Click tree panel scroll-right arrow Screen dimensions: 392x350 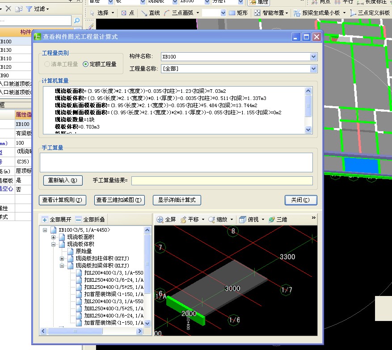pyautogui.click(x=140, y=331)
